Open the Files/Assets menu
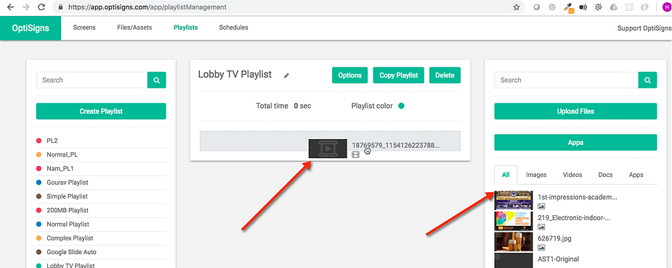This screenshot has height=268, width=672. tap(134, 28)
